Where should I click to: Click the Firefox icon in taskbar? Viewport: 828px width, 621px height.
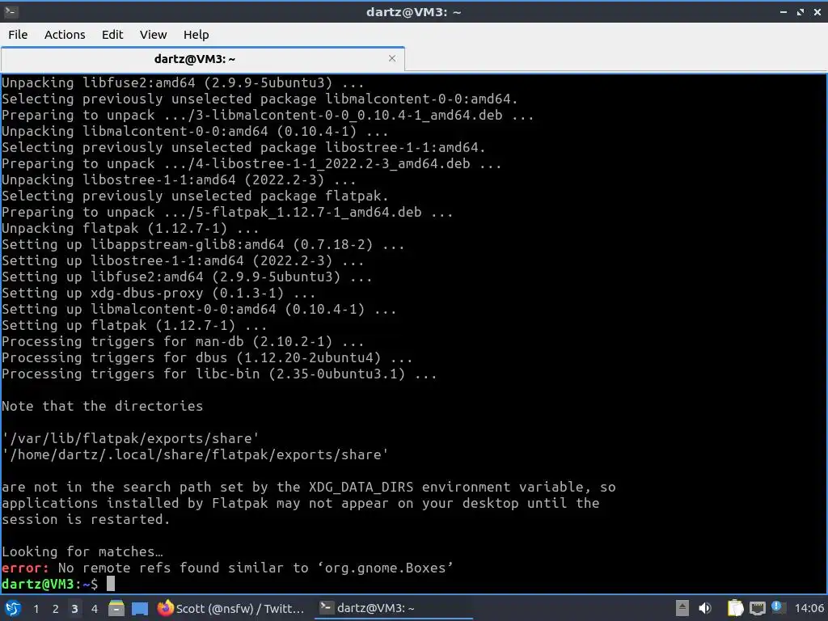click(x=165, y=608)
